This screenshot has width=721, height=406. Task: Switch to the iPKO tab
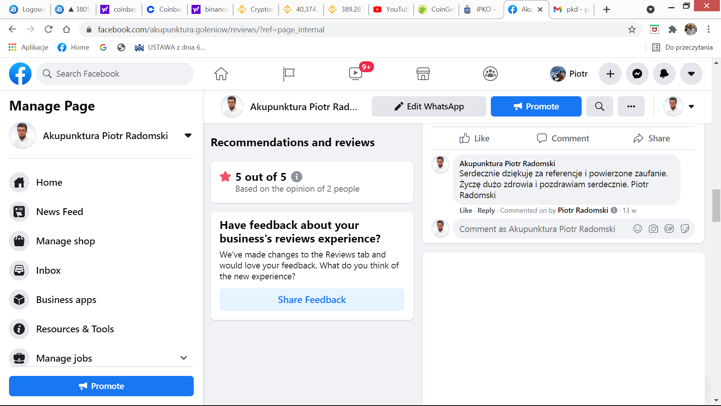[481, 9]
